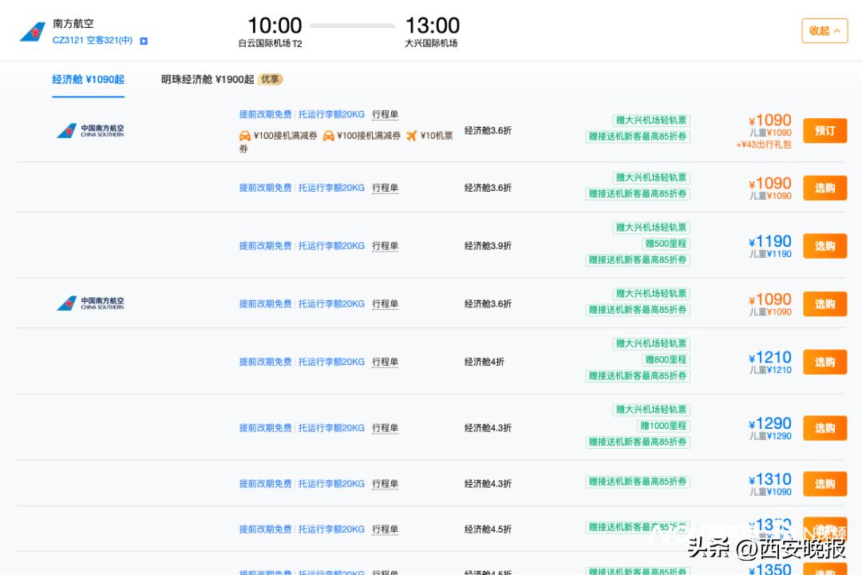The image size is (862, 575).
Task: Click 选购 for the ¥1190 fare
Action: click(824, 246)
